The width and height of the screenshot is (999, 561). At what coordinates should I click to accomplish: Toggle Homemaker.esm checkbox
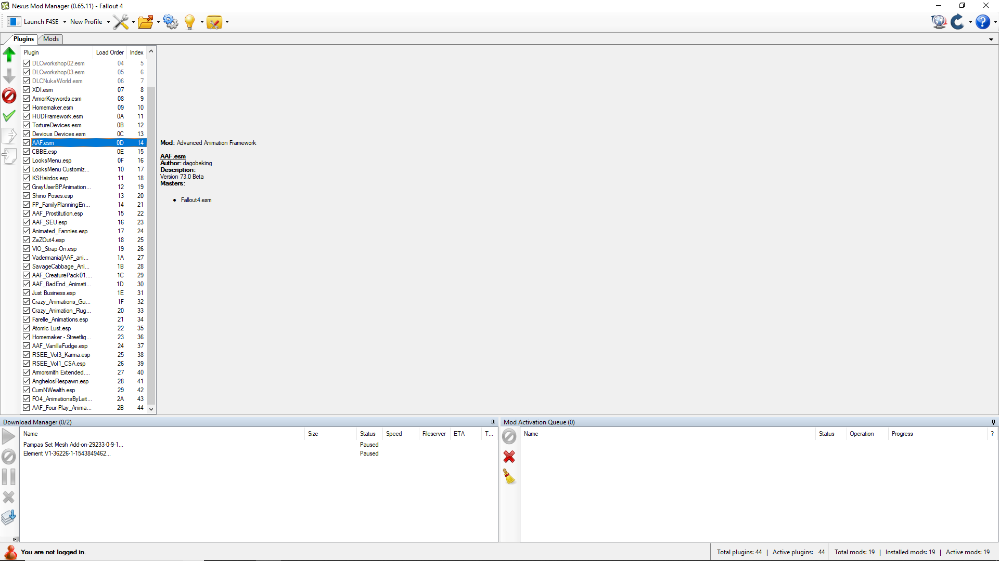pyautogui.click(x=27, y=108)
